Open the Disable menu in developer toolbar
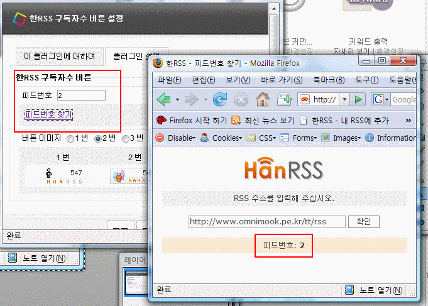The height and width of the screenshot is (306, 428). point(176,138)
